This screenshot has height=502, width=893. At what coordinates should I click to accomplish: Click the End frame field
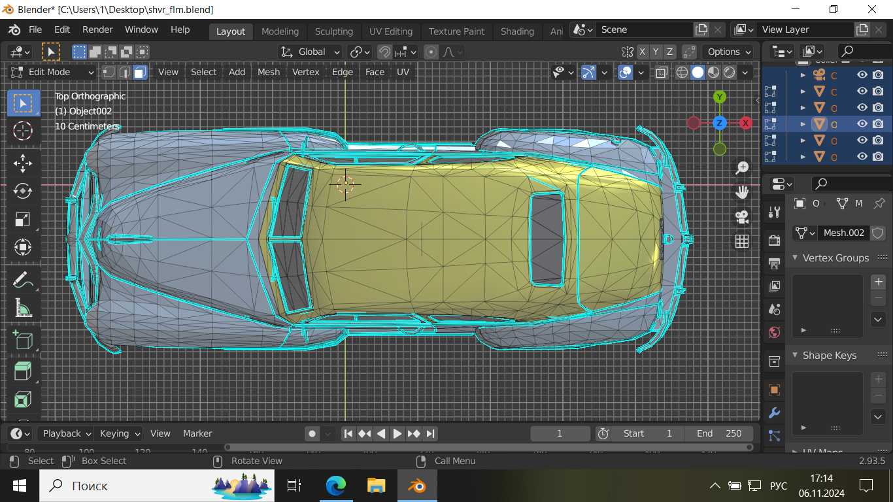[x=718, y=433]
